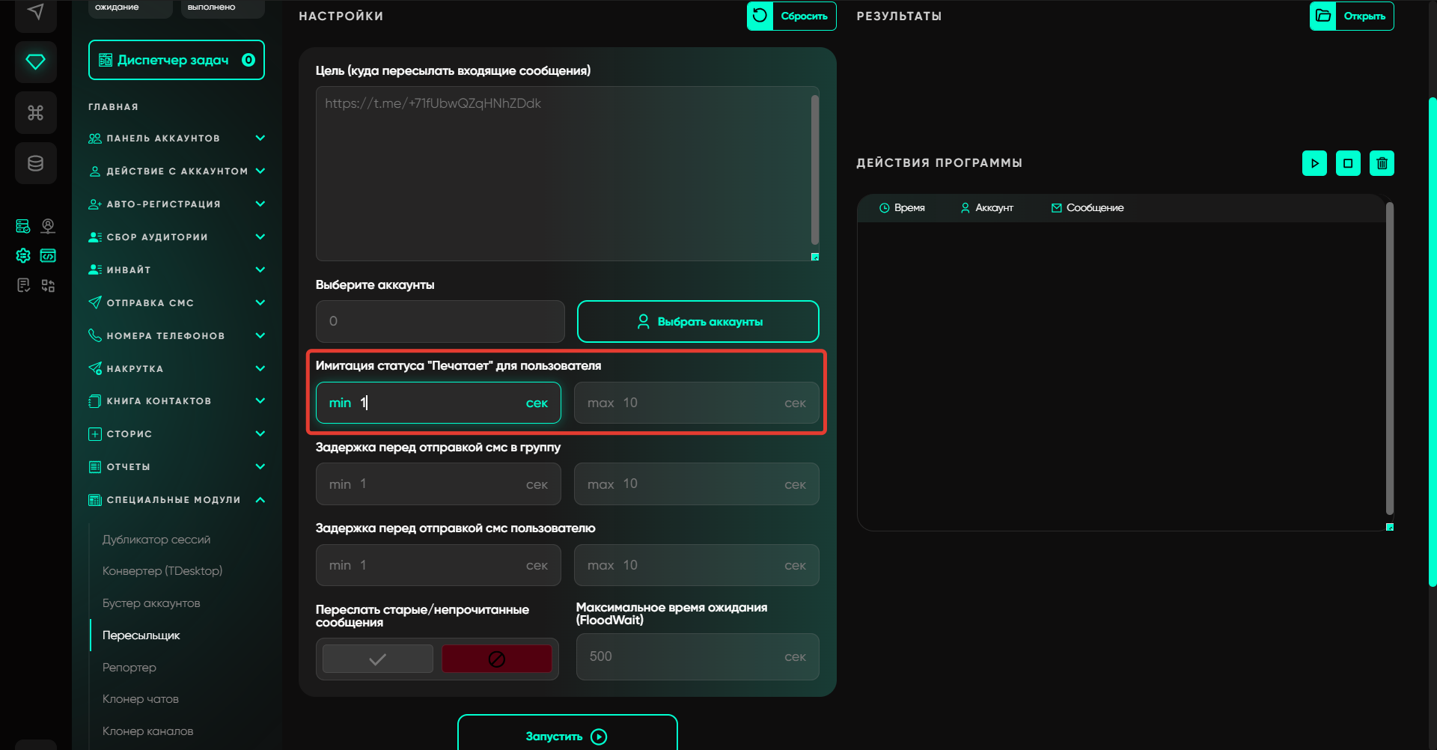Image resolution: width=1437 pixels, height=750 pixels.
Task: Click the command symbol sidebar icon
Action: coord(35,112)
